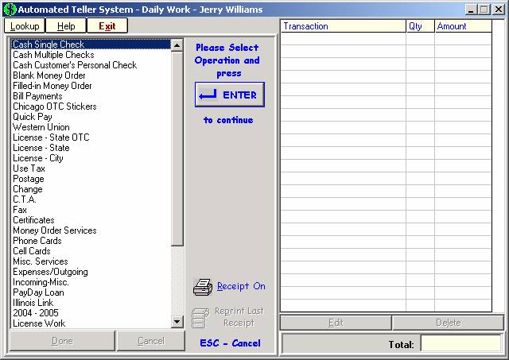Click the printer icon beside Receipt On
The height and width of the screenshot is (360, 509).
tap(203, 286)
